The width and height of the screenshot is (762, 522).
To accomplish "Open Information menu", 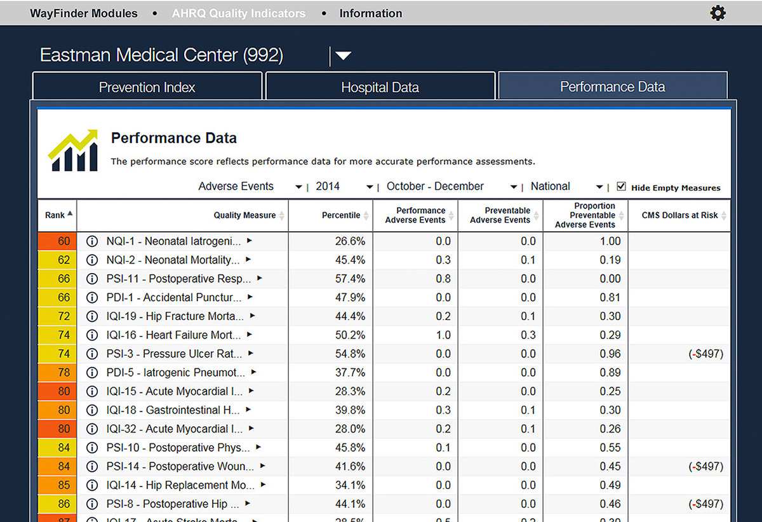I will (371, 13).
